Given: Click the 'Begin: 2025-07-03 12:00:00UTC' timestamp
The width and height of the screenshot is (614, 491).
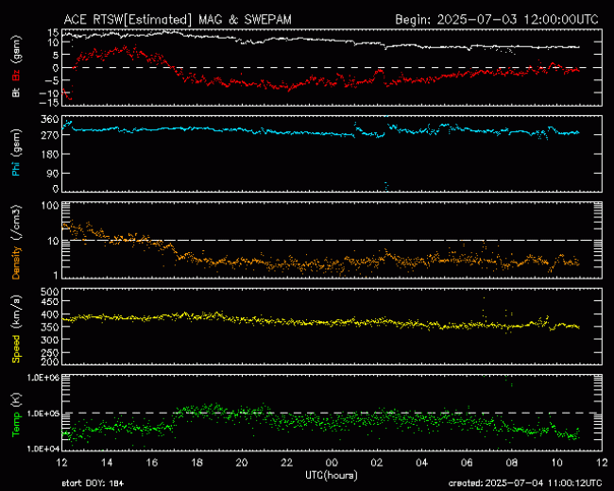Looking at the screenshot, I should [497, 20].
